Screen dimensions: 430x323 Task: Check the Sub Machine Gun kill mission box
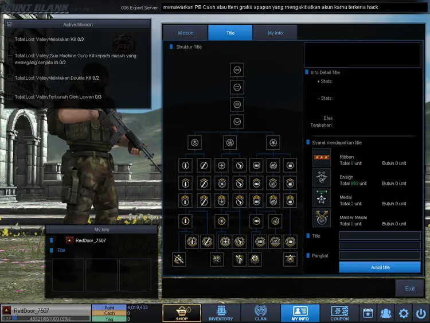[10, 58]
